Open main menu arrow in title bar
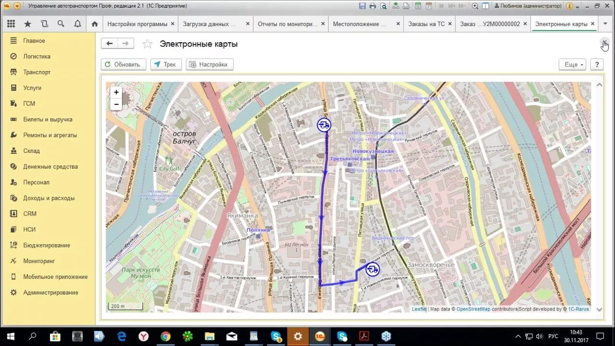615x346 pixels. point(17,6)
